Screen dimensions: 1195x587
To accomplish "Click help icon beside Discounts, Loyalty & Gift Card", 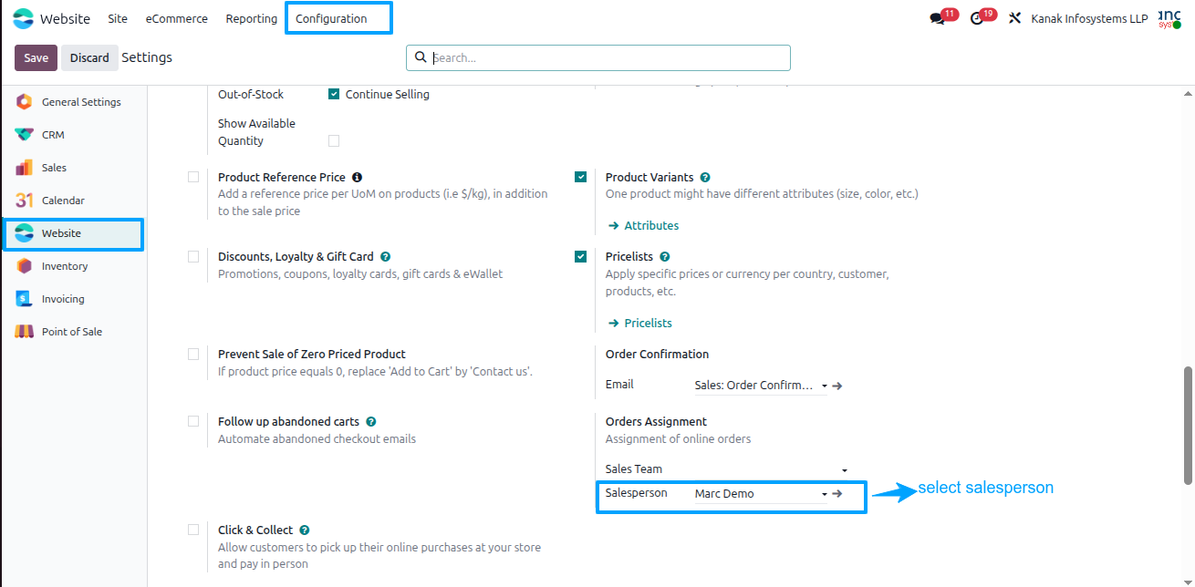I will coord(386,257).
